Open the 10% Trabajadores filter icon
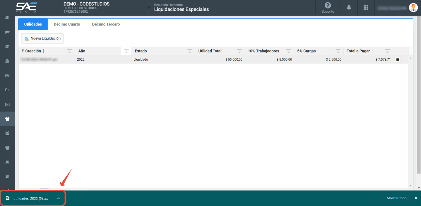The width and height of the screenshot is (421, 206). click(289, 51)
